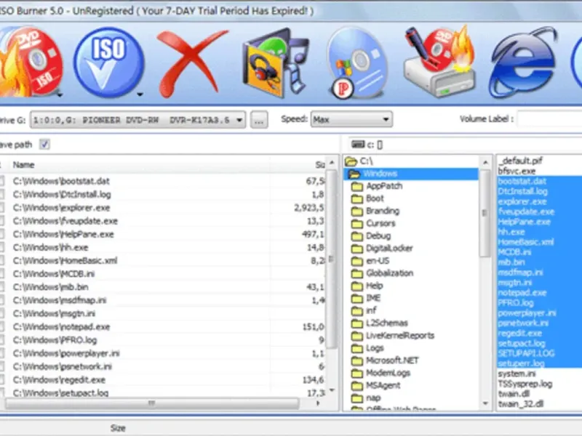Screen dimensions: 582x436
Task: Select C:\Windows\bootstat.dat row in file list
Action: 163,181
